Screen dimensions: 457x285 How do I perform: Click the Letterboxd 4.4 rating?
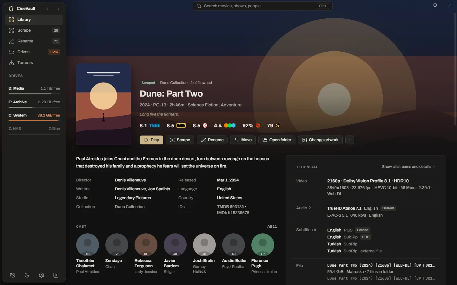(x=225, y=126)
